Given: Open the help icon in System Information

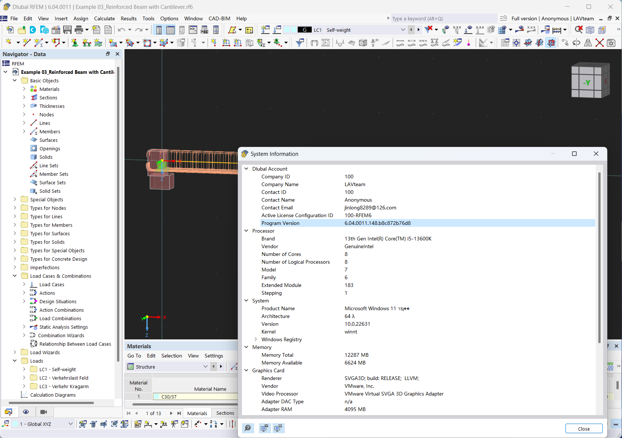Looking at the screenshot, I should pos(248,428).
